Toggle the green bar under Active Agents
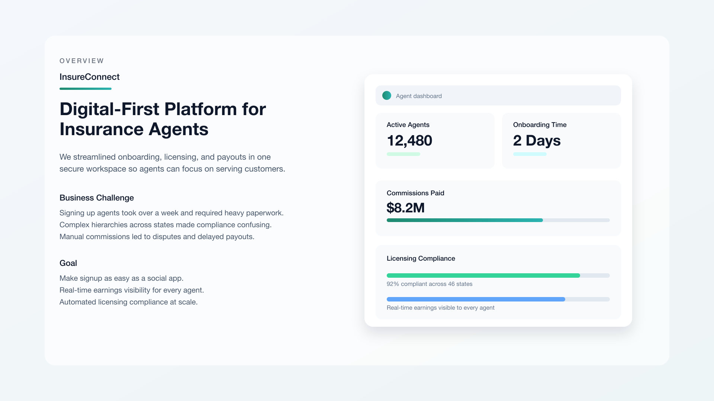The width and height of the screenshot is (714, 401). tap(403, 154)
